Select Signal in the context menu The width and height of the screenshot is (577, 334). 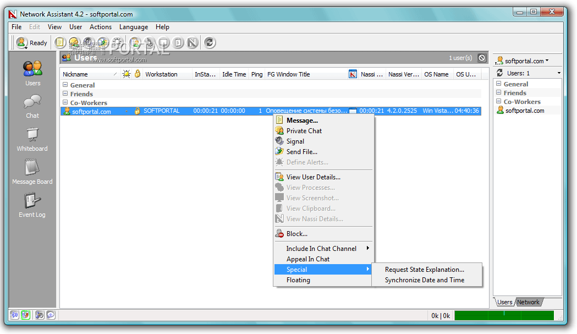tap(323, 141)
